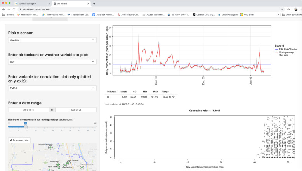Click the moving average slider handle
Viewport: 302px width, 171px height.
26,126
